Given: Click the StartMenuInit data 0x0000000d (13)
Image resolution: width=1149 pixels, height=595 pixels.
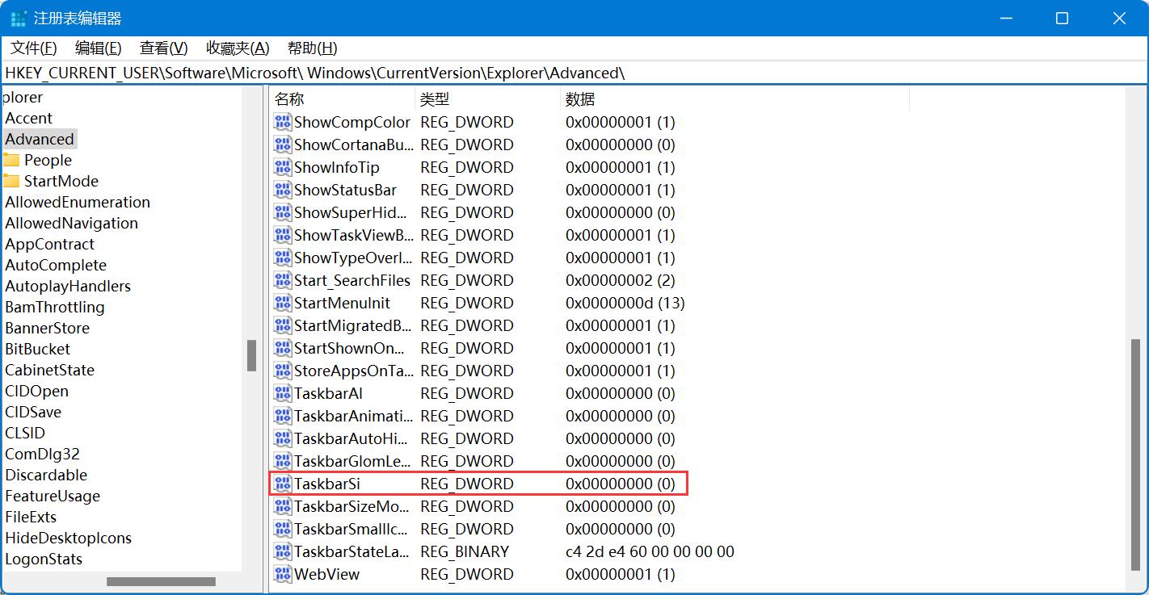Looking at the screenshot, I should (x=625, y=303).
